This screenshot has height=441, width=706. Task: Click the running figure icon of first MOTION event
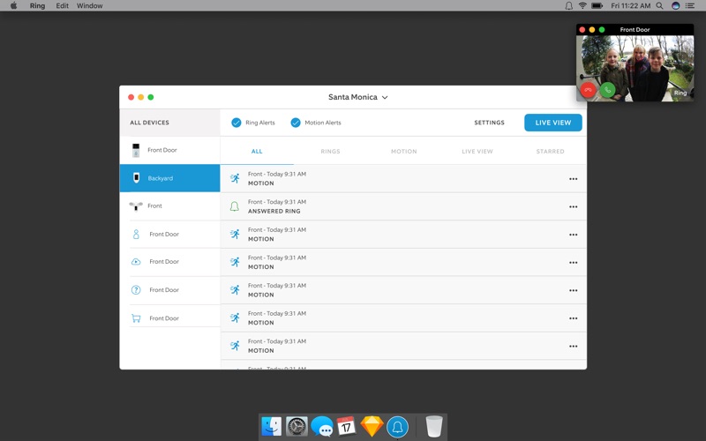[x=235, y=178]
